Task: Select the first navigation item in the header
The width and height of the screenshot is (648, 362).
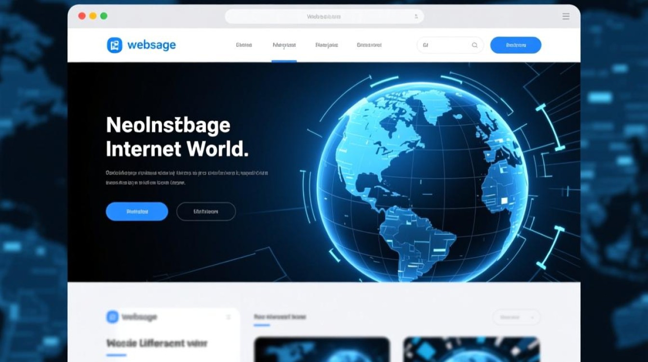Action: coord(244,45)
